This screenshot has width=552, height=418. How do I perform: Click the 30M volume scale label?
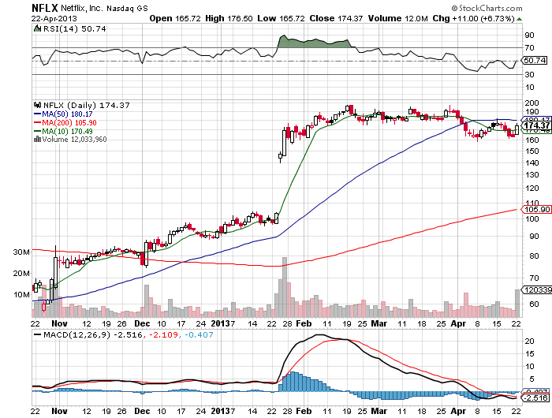pos(21,252)
